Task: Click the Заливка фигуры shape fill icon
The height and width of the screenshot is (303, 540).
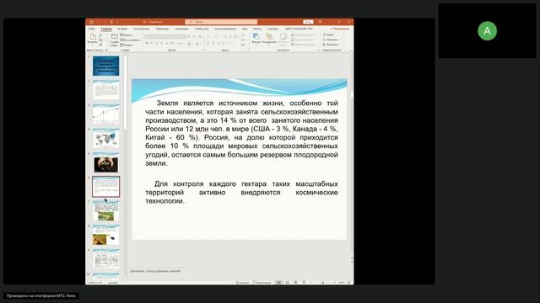Action: [x=293, y=35]
